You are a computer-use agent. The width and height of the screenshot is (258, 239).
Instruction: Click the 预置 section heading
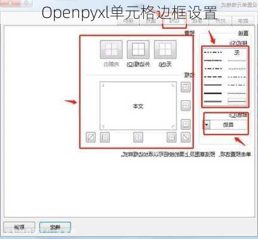pyautogui.click(x=189, y=33)
